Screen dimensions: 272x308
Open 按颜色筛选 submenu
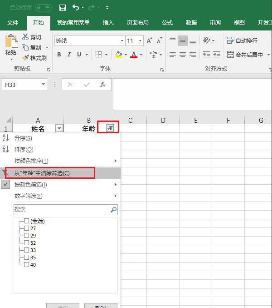coord(60,184)
